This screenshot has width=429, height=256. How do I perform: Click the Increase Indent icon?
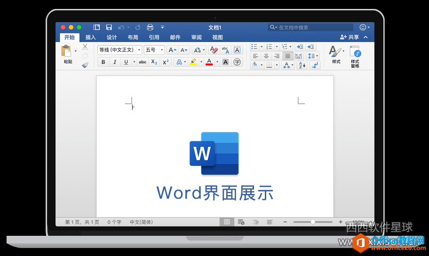pos(311,47)
